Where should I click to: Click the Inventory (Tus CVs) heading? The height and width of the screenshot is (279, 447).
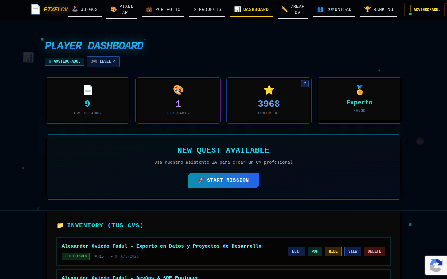coord(105,225)
